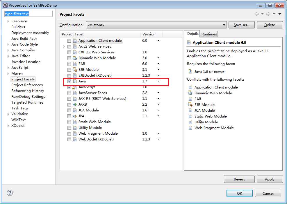Click the Application Client module list icon
The width and height of the screenshot is (287, 204).
tap(75, 41)
